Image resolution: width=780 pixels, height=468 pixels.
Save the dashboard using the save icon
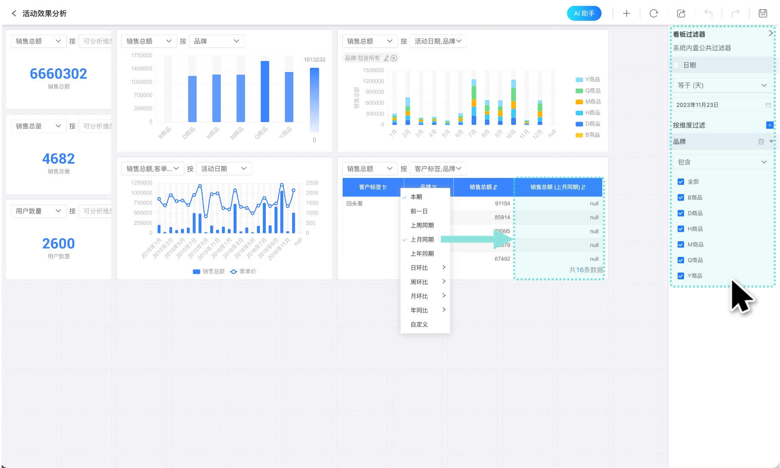click(x=763, y=14)
